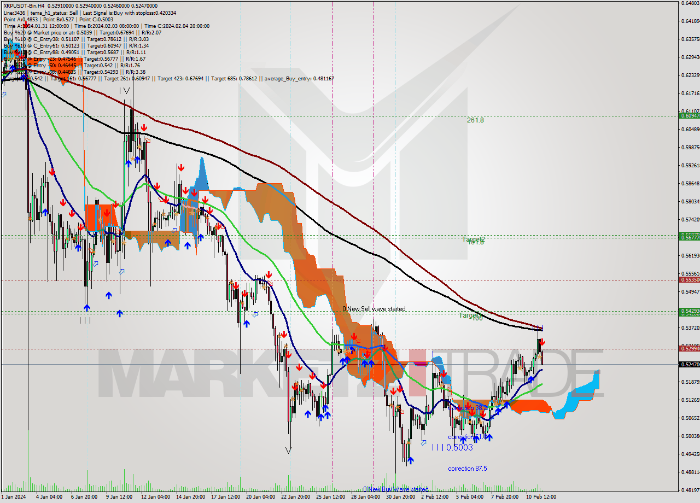Click the '17 Jan 12:00' date label
The width and height of the screenshot is (700, 503).
click(225, 497)
